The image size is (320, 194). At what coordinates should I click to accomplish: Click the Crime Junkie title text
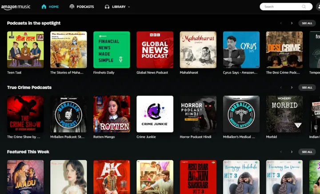tap(146, 137)
